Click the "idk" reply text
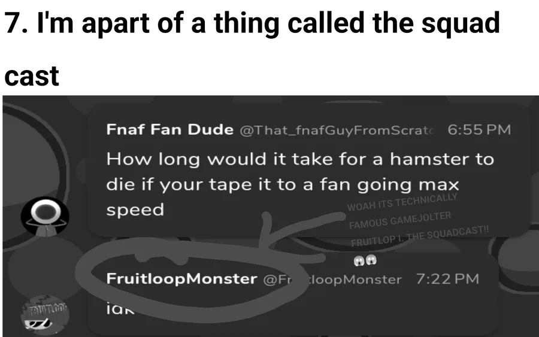Image resolution: width=539 pixels, height=337 pixels. point(119,309)
